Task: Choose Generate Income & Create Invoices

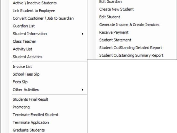Action: (129, 25)
